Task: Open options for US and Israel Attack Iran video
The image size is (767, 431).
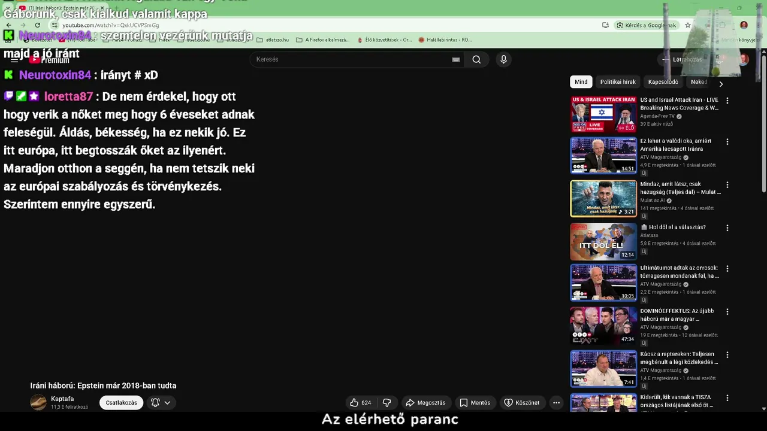Action: click(x=727, y=101)
